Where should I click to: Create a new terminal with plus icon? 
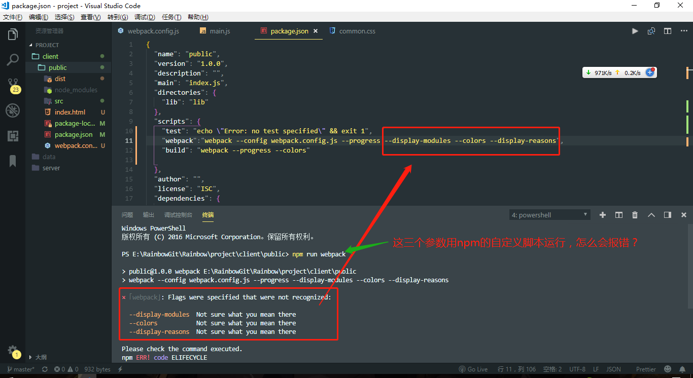click(x=603, y=215)
